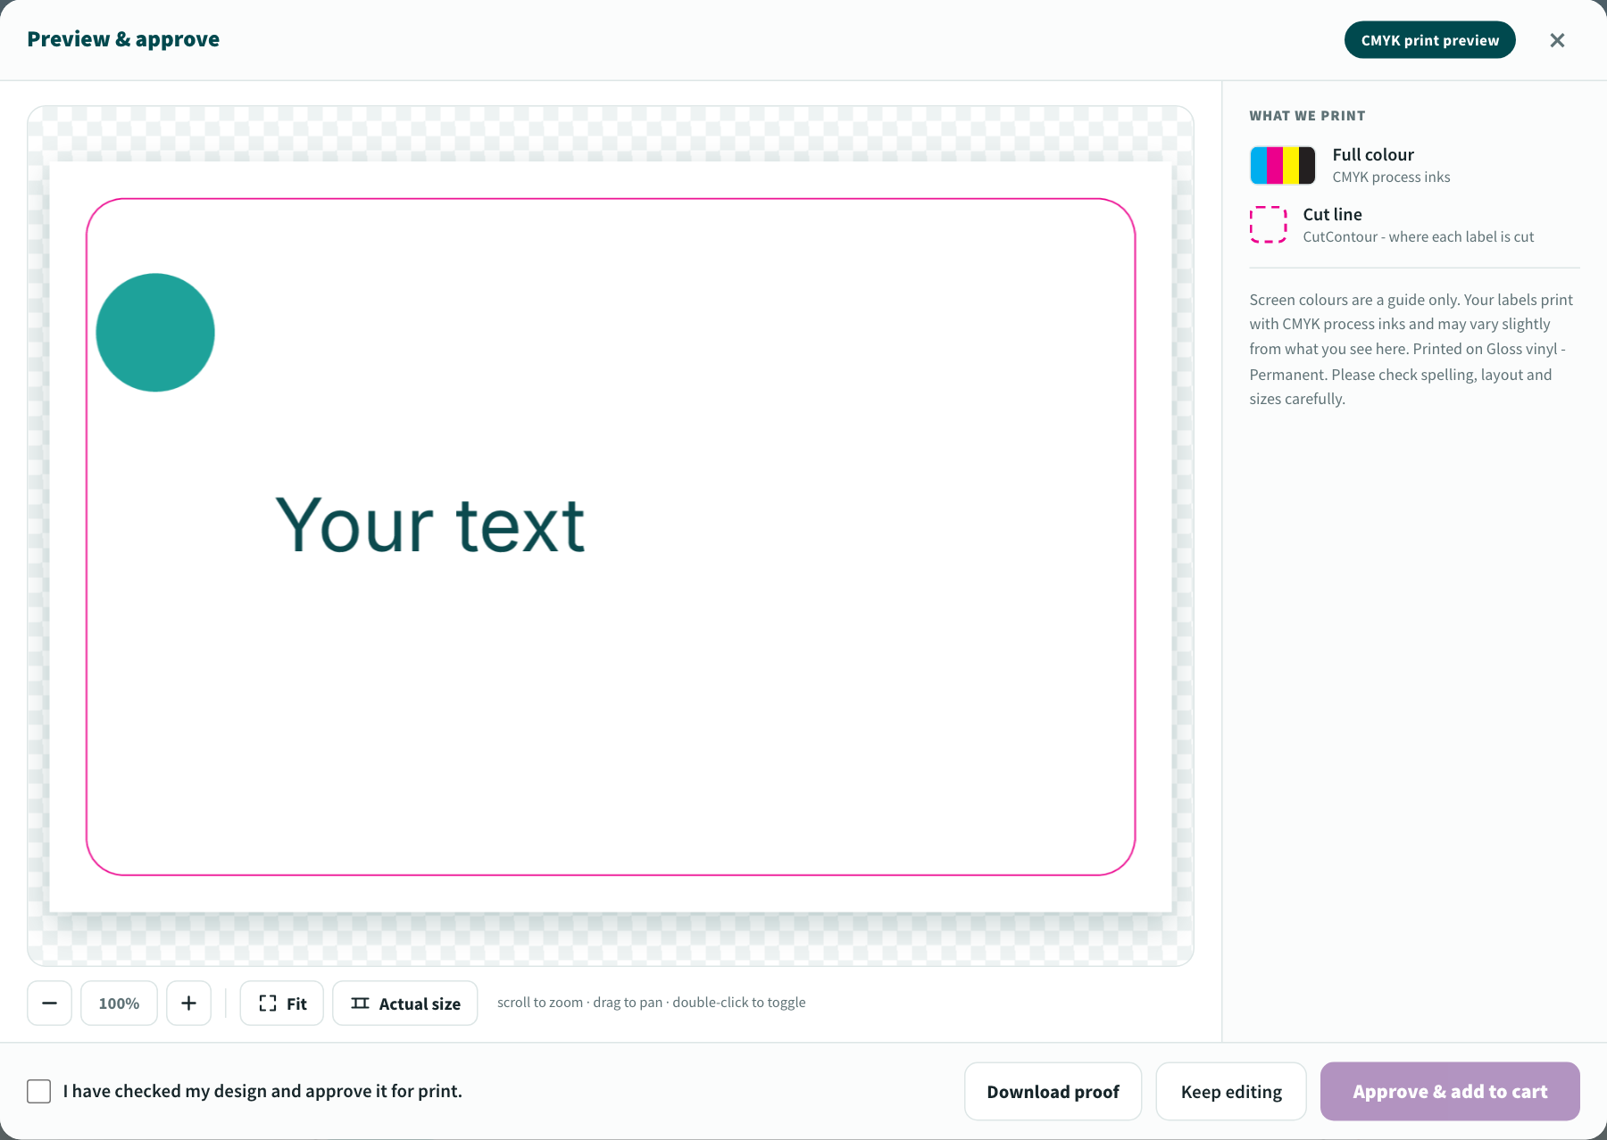This screenshot has height=1140, width=1607.
Task: Click the 'Your text' label in preview
Action: [x=430, y=525]
